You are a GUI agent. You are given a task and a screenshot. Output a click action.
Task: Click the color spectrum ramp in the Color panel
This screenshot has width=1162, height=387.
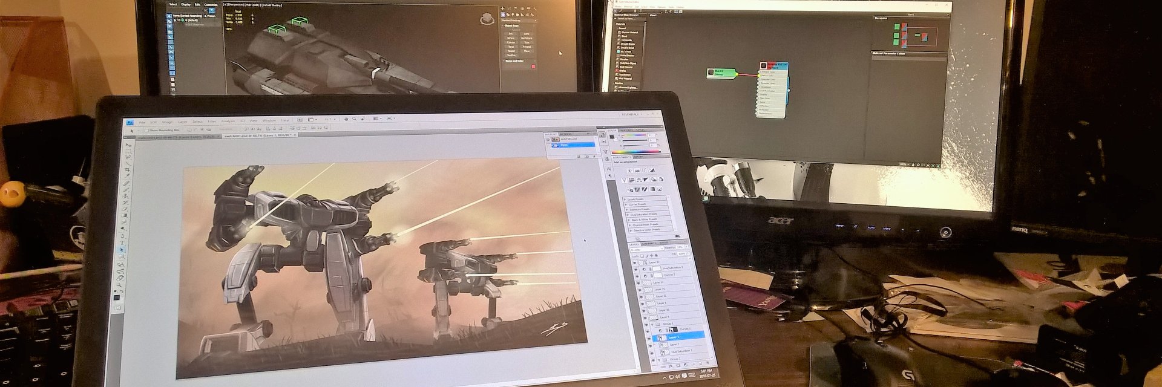[636, 151]
